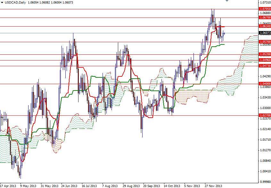Expand the USDCAD,Daily title disclosure triangle
Viewport: 271px width, 188px height.
click(1, 2)
